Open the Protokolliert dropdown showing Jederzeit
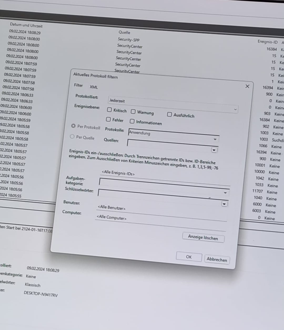Screen dimensions: 284x330 tap(173, 105)
